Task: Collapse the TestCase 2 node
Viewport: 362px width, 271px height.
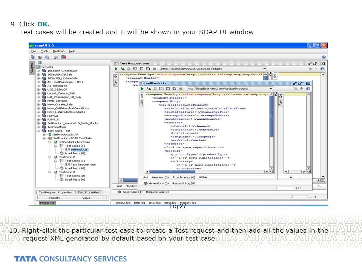Action: (50, 157)
